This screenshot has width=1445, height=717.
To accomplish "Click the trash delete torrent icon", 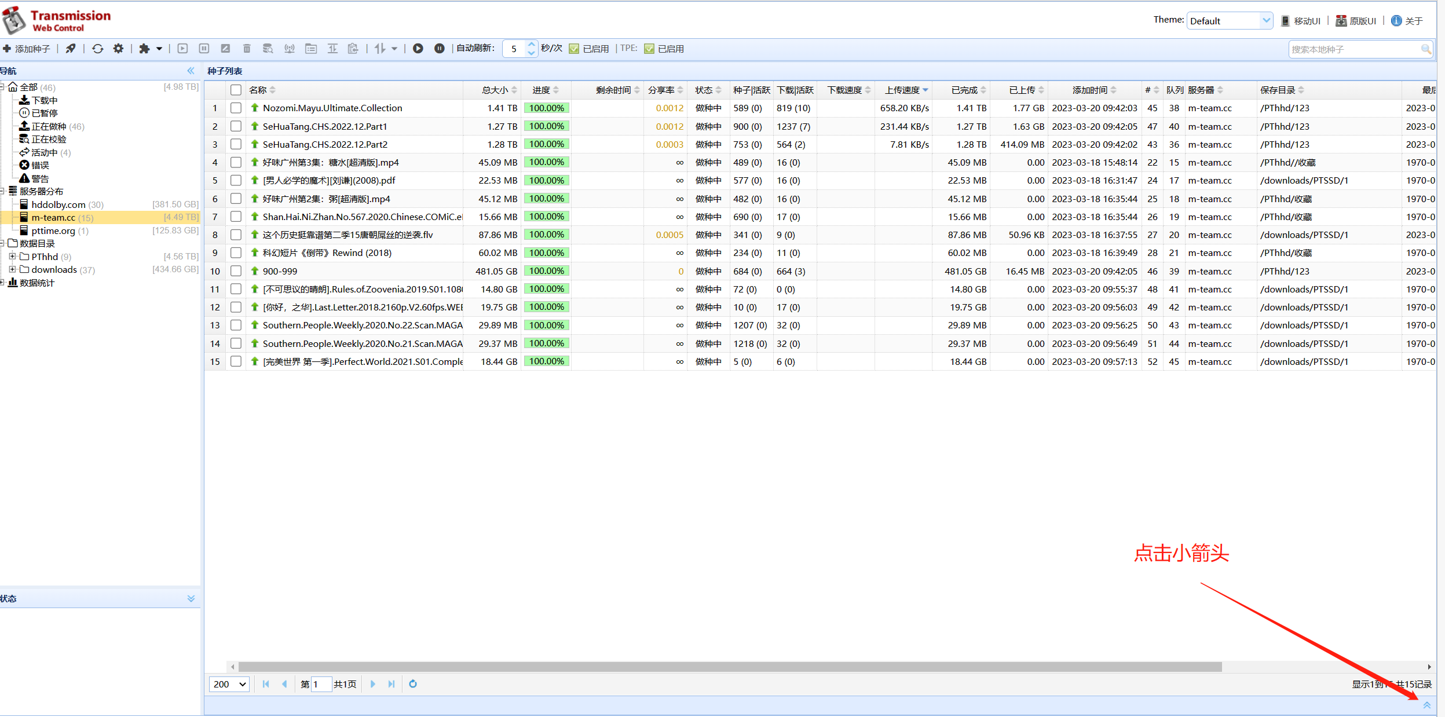I will tap(247, 49).
